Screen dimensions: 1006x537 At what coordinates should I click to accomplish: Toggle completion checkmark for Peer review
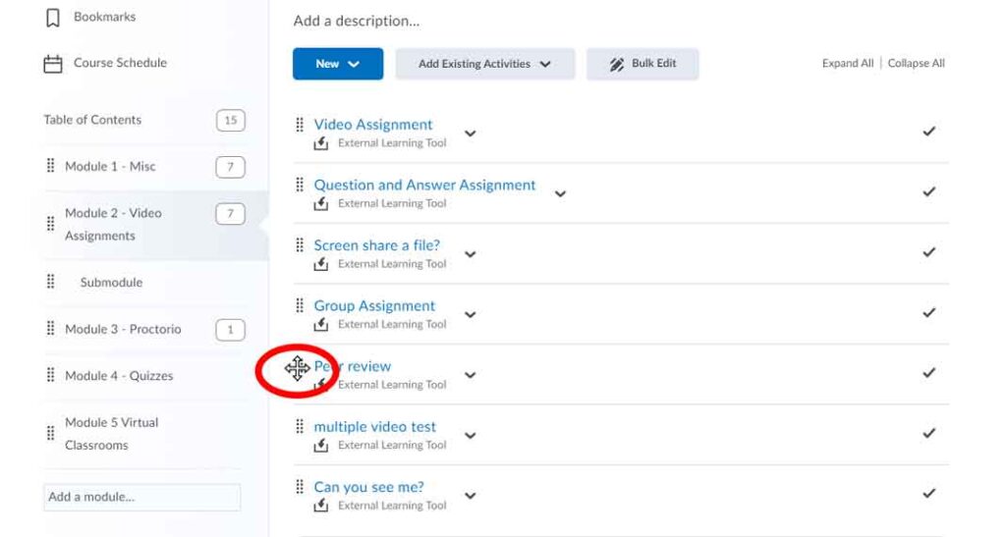click(928, 373)
